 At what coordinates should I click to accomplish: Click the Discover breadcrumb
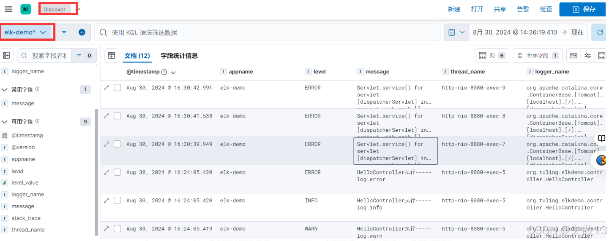point(55,9)
